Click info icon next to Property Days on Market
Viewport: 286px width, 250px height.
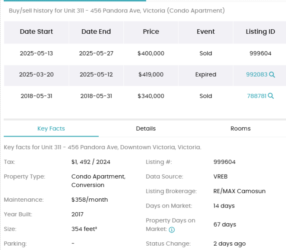click(172, 230)
